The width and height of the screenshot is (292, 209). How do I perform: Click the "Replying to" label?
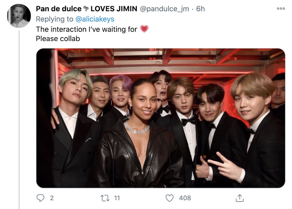coord(55,19)
